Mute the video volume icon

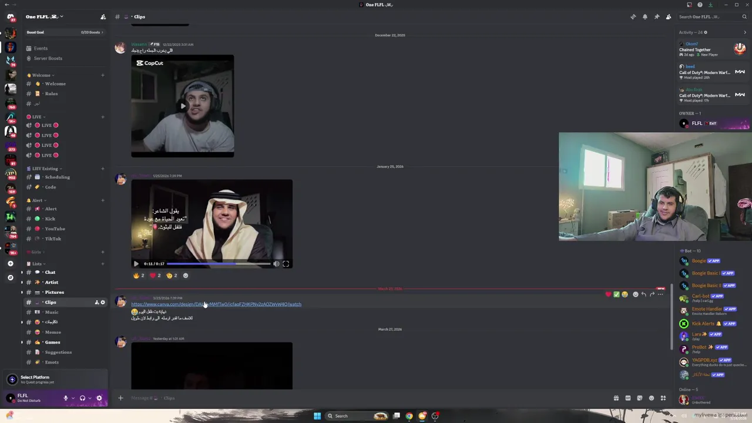pos(276,264)
